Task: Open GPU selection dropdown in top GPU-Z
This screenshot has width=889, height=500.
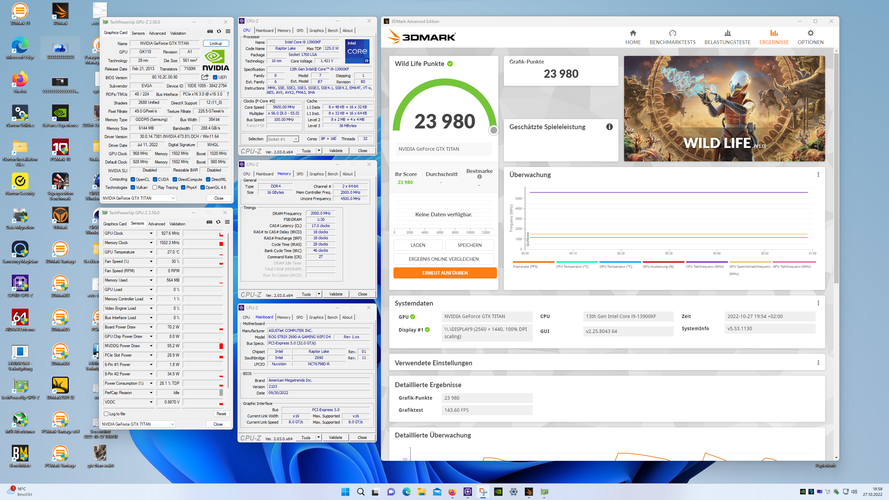Action: point(139,198)
